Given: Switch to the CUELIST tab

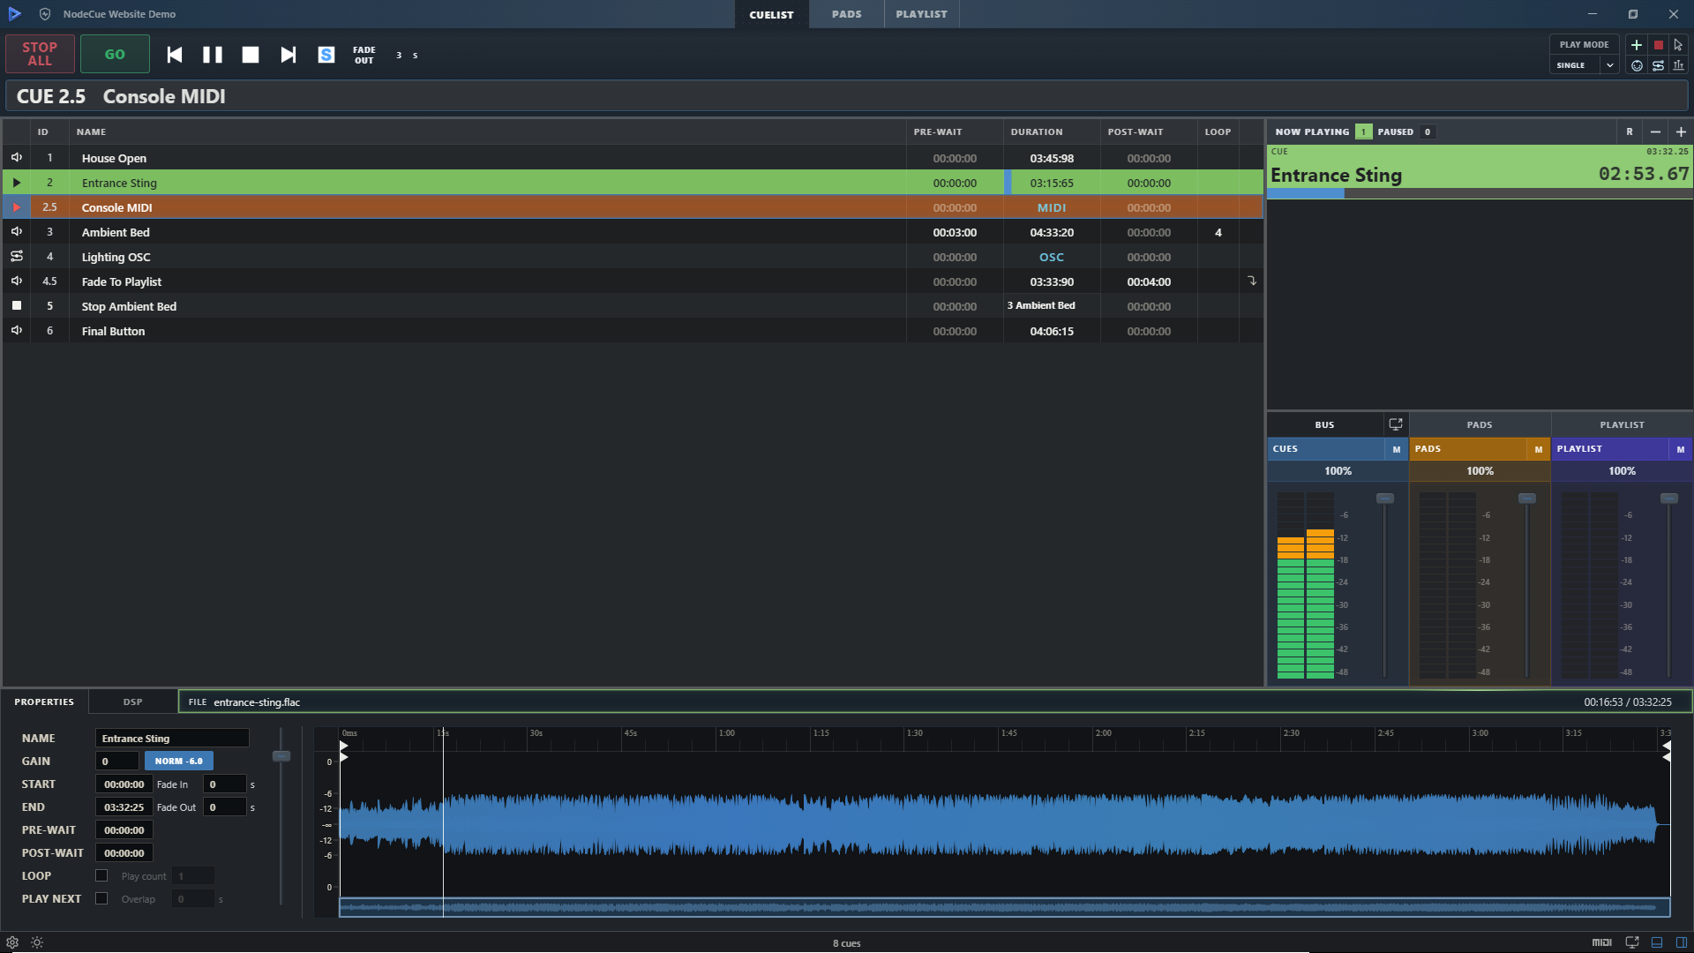Looking at the screenshot, I should 771,14.
